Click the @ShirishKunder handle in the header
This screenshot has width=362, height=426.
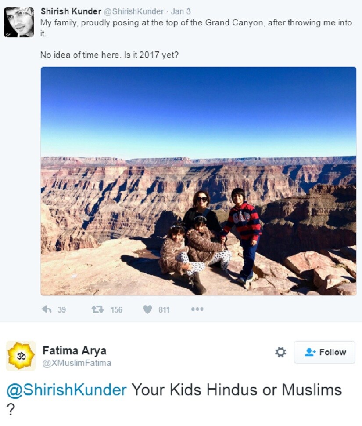pyautogui.click(x=134, y=11)
